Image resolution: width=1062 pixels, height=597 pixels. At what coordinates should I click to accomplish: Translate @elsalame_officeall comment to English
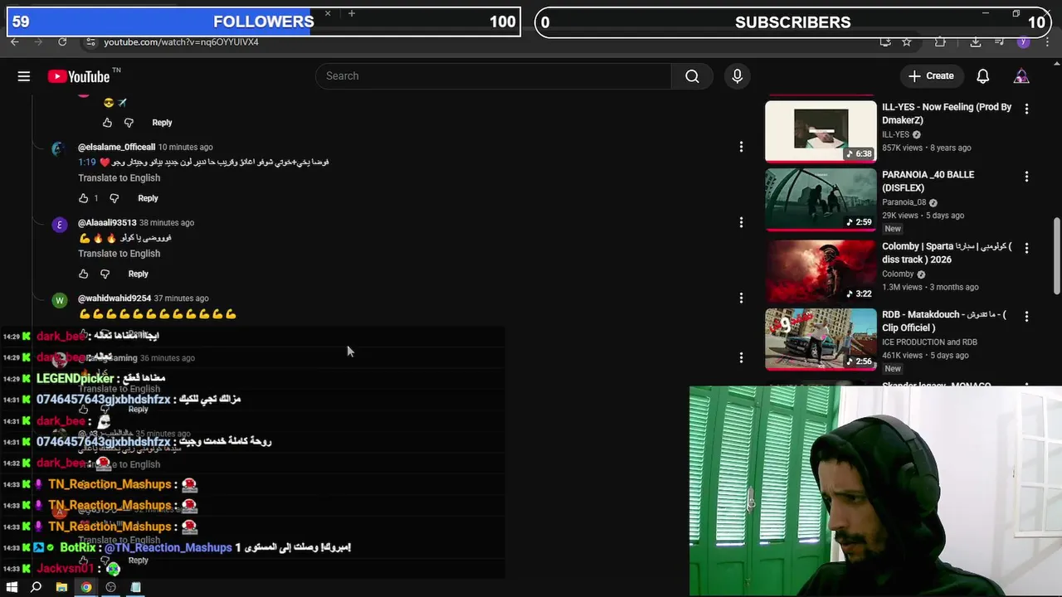pyautogui.click(x=119, y=178)
